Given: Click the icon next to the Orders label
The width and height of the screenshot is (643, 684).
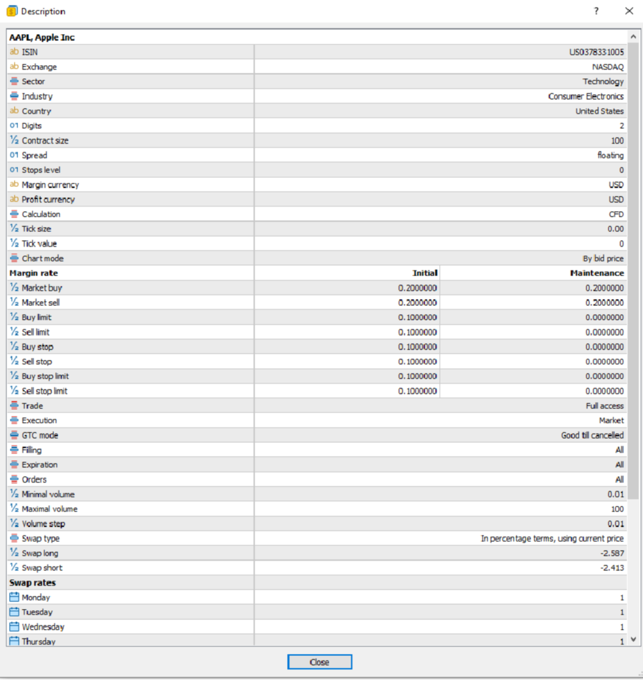Looking at the screenshot, I should pyautogui.click(x=15, y=480).
